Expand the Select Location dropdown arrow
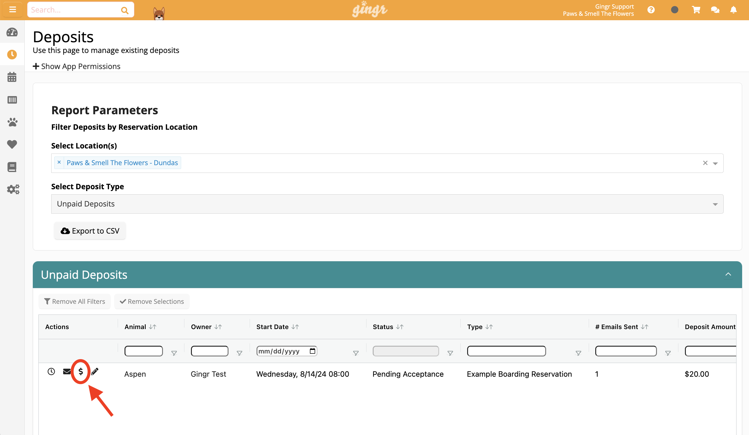749x435 pixels. 715,163
